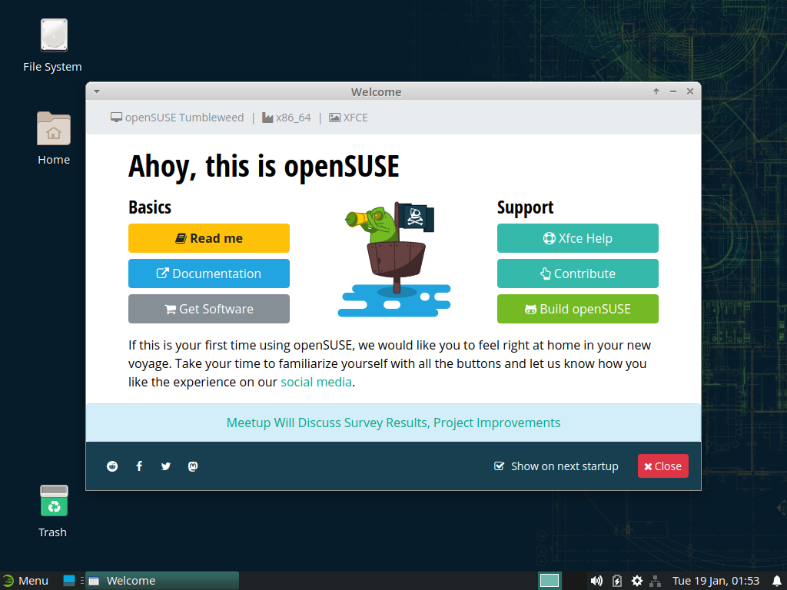787x590 pixels.
Task: Click the volume speaker tray icon
Action: (596, 581)
